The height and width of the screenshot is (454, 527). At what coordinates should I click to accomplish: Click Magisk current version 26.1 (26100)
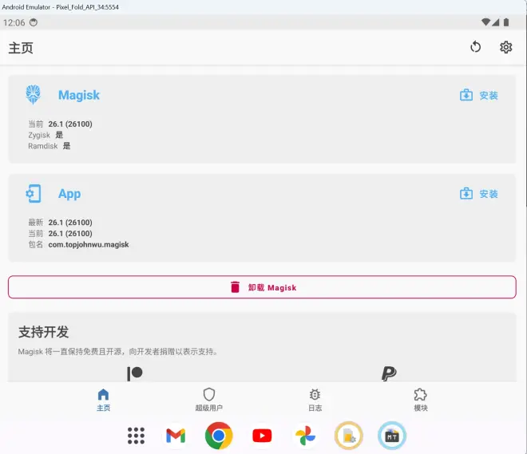tap(70, 124)
